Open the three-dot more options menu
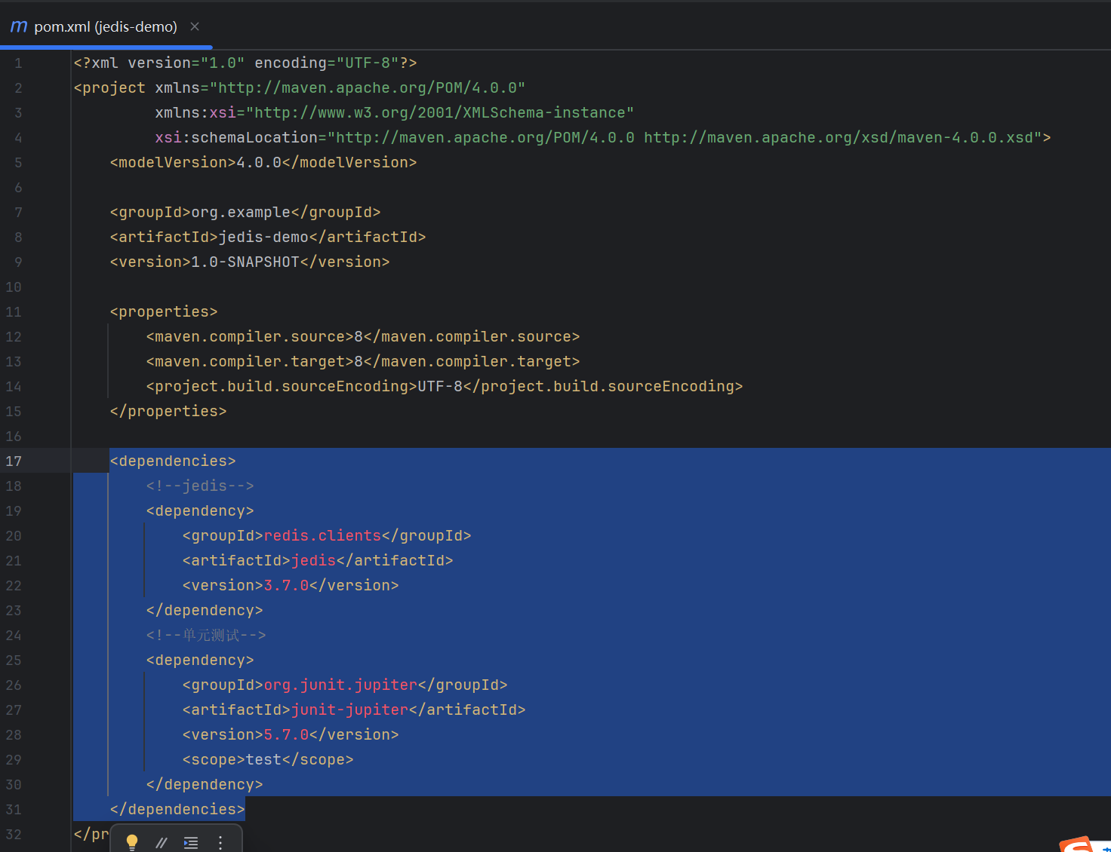The width and height of the screenshot is (1111, 852). tap(220, 843)
